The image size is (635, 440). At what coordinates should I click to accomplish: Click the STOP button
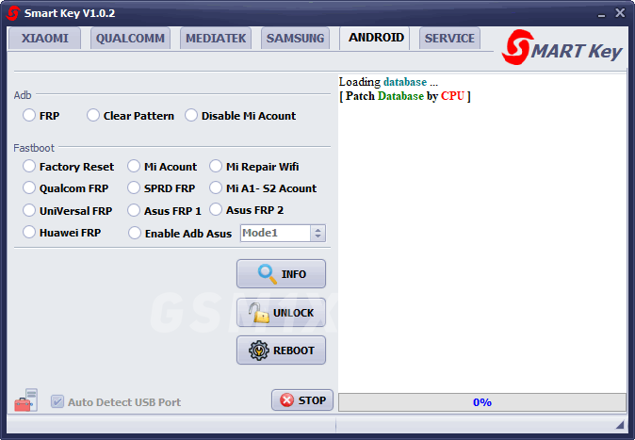(302, 400)
